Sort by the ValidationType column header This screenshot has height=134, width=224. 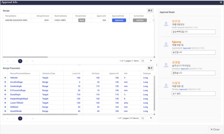click(49, 73)
